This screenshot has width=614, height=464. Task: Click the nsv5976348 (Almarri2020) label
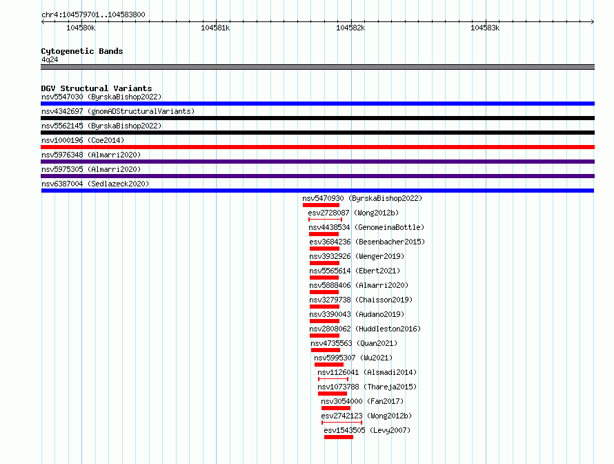pyautogui.click(x=91, y=155)
